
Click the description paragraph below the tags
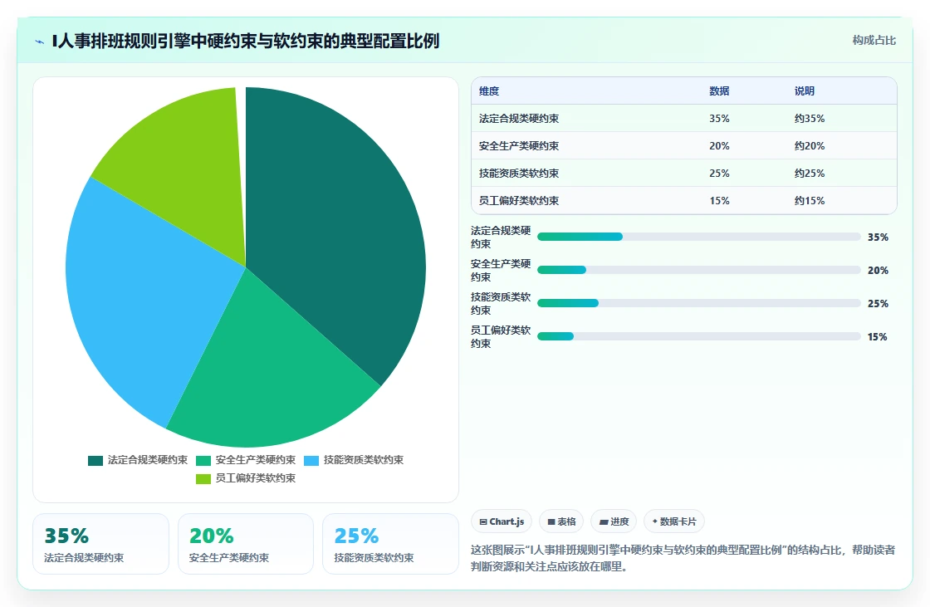683,558
